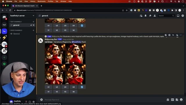Select the hs server icon

point(4,31)
